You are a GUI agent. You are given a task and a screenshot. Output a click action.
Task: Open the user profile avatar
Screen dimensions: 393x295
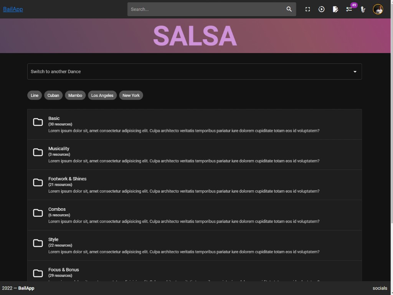[378, 9]
